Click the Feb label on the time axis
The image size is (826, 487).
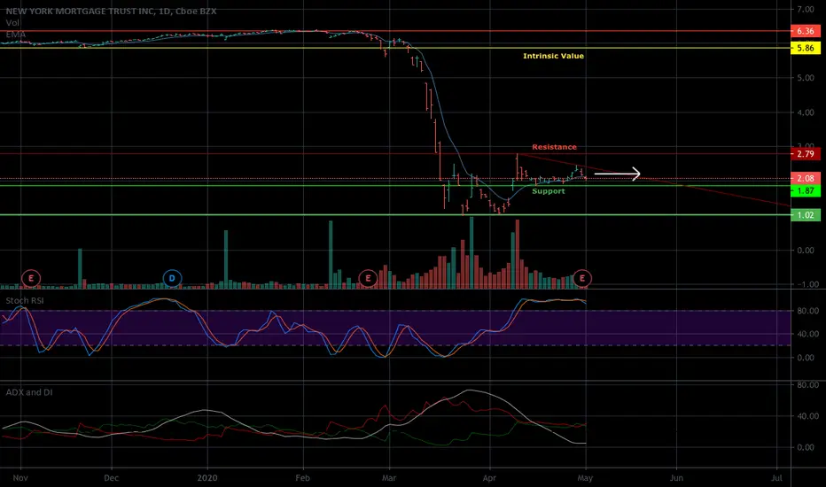point(302,478)
